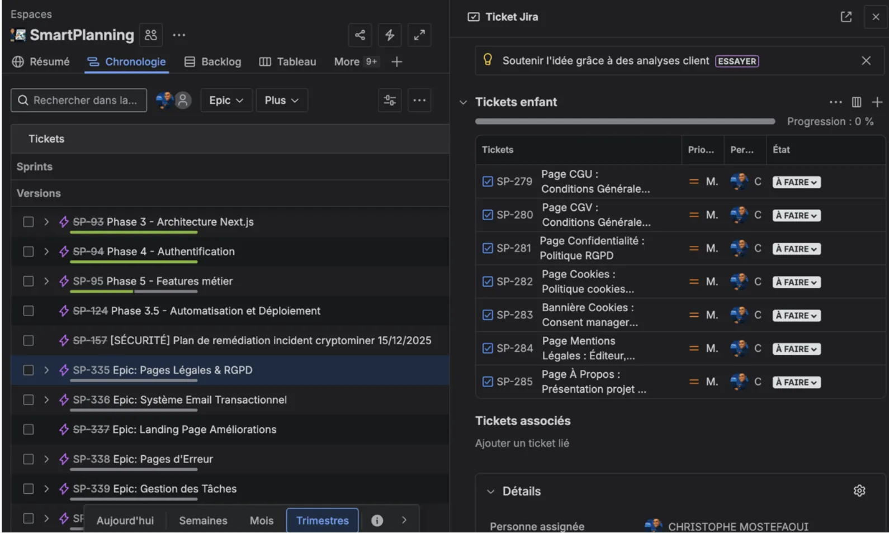Add a new view with plus icon

tap(396, 62)
